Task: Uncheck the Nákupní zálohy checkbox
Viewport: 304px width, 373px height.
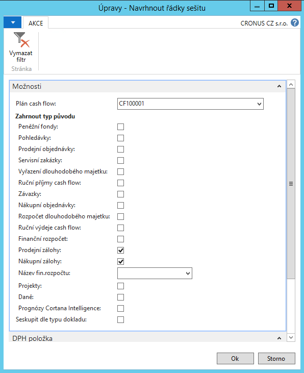Action: (x=120, y=261)
